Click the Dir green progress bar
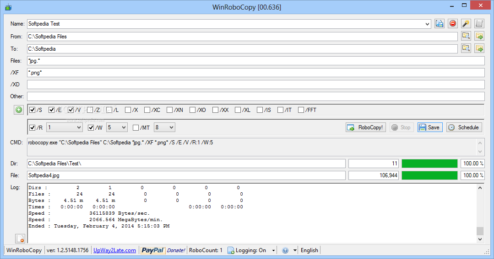 point(429,164)
